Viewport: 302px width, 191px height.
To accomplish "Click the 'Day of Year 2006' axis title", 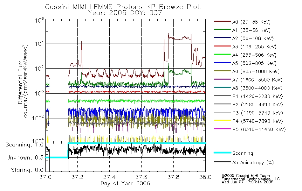I will [x=125, y=183].
